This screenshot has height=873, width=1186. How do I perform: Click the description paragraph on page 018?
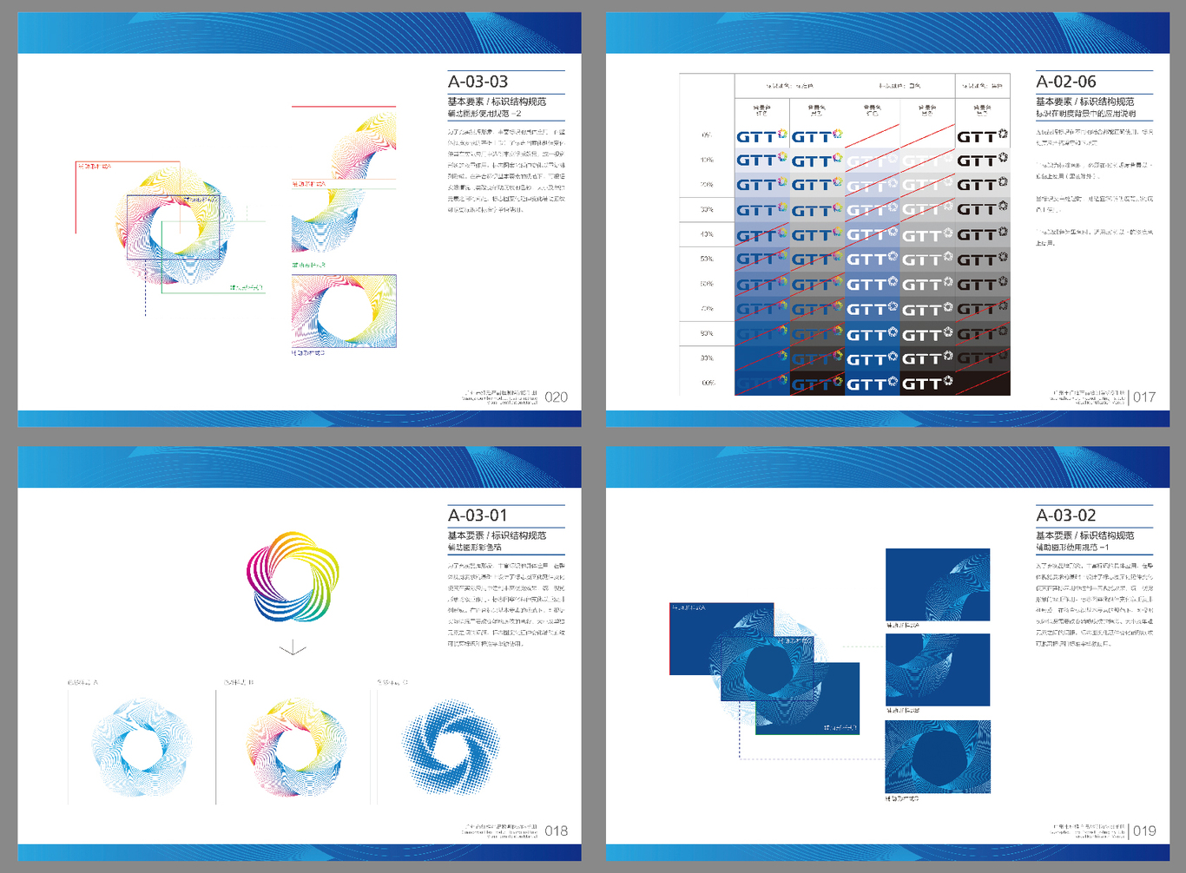click(x=506, y=605)
